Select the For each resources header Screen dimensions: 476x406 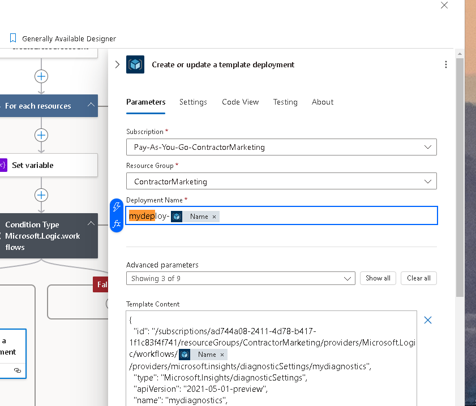coord(49,106)
